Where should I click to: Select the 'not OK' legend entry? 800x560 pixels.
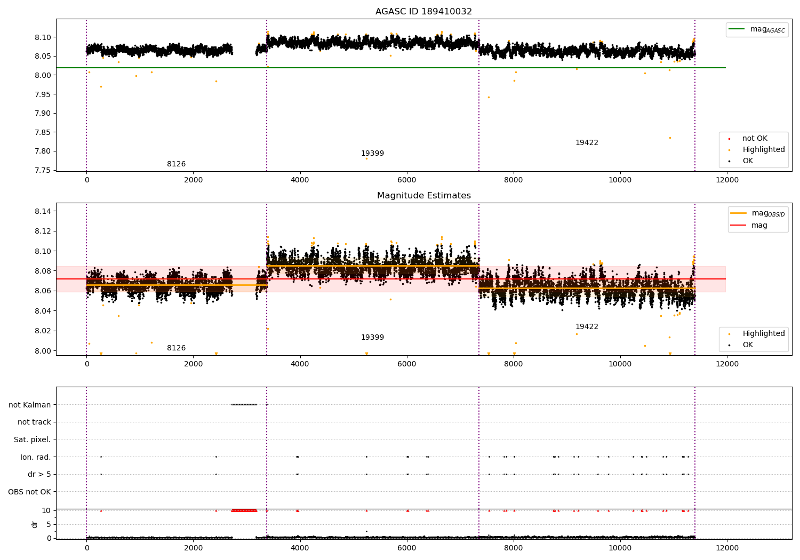pos(755,139)
